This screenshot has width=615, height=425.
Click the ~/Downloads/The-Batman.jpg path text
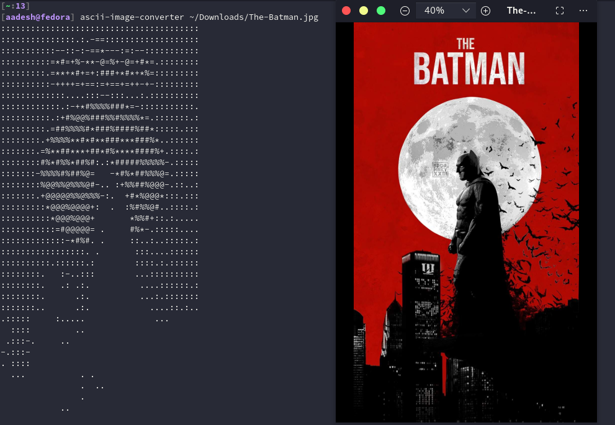point(254,17)
